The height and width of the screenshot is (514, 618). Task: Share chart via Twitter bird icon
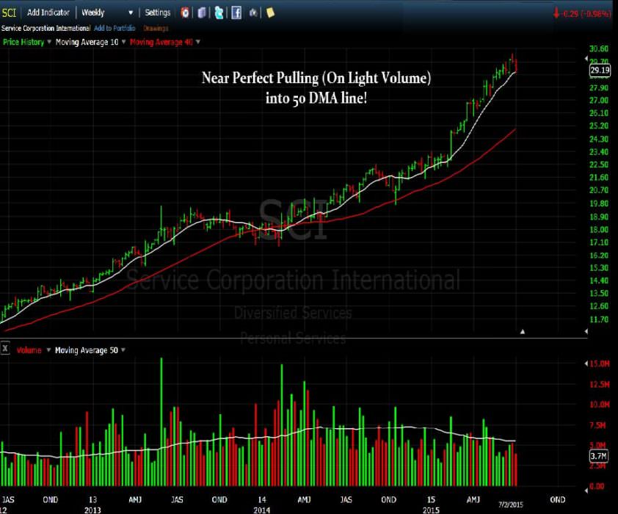[x=219, y=12]
